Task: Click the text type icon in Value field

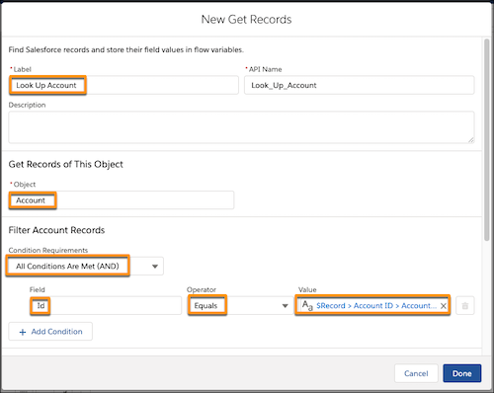Action: coord(307,305)
